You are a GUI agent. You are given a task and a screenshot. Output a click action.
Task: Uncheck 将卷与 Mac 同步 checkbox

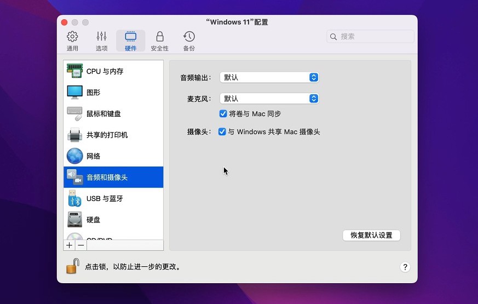(x=223, y=114)
